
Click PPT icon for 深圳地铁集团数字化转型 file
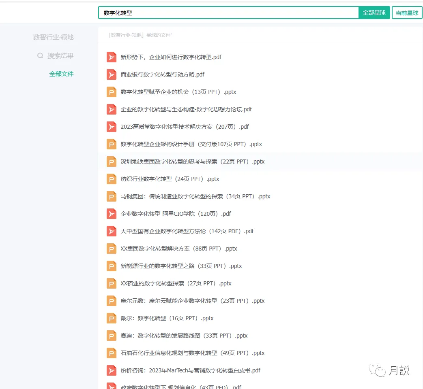(112, 162)
